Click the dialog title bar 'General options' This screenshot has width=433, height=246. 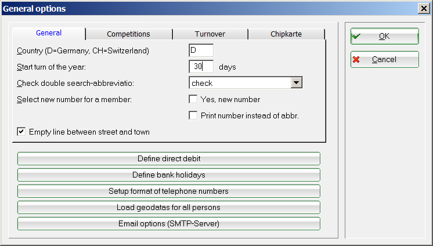[x=174, y=8]
